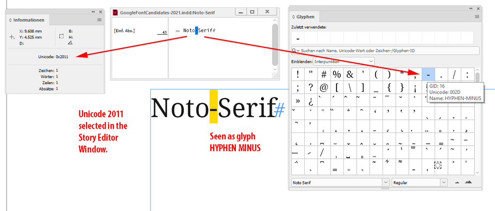The image size is (495, 211).
Task: Select the colon glyph
Action: (467, 74)
